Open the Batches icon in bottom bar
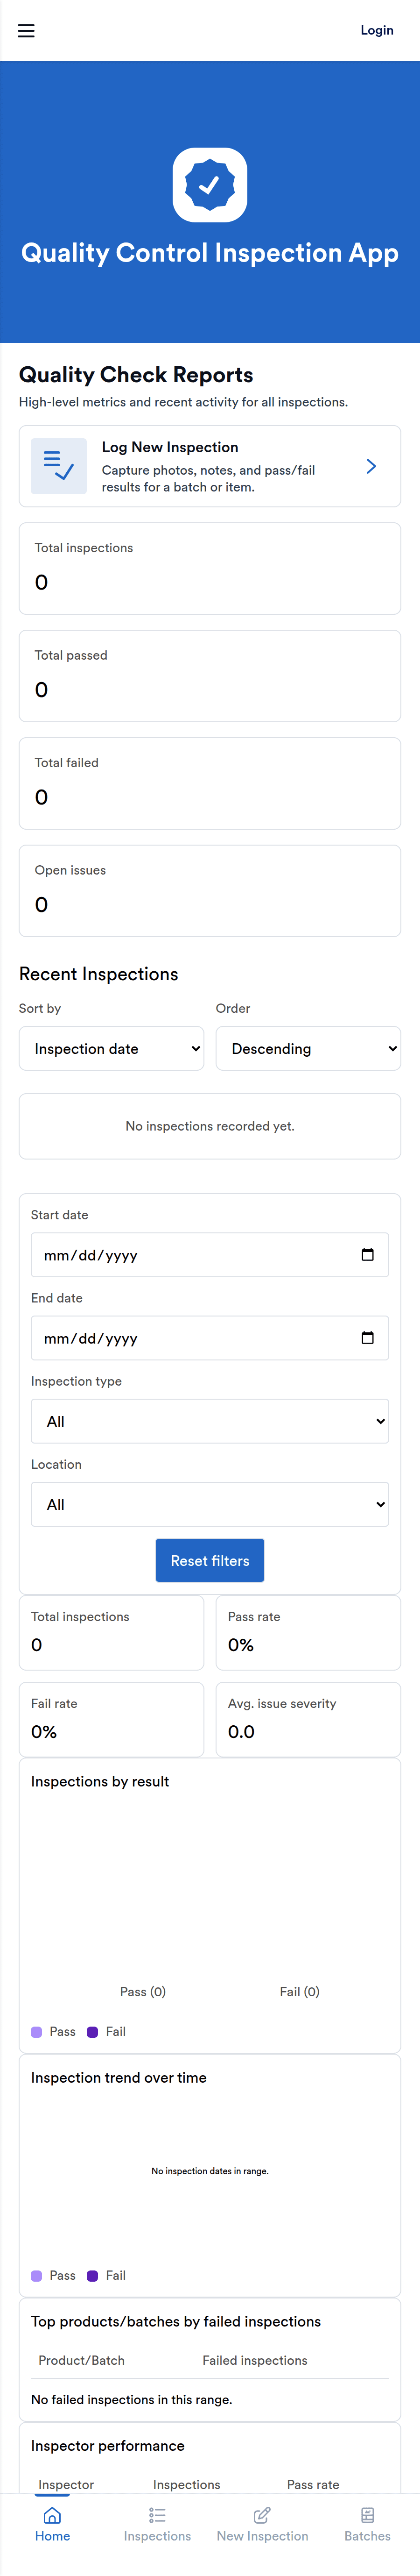Screen dimensions: 420x2576 (x=367, y=2515)
